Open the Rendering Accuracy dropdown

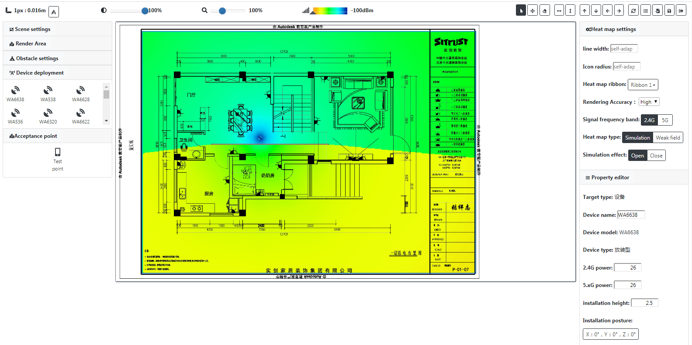click(649, 102)
